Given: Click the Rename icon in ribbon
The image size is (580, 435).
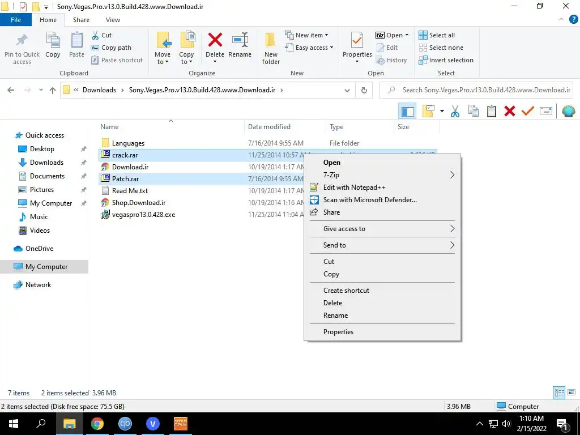Looking at the screenshot, I should pyautogui.click(x=240, y=40).
